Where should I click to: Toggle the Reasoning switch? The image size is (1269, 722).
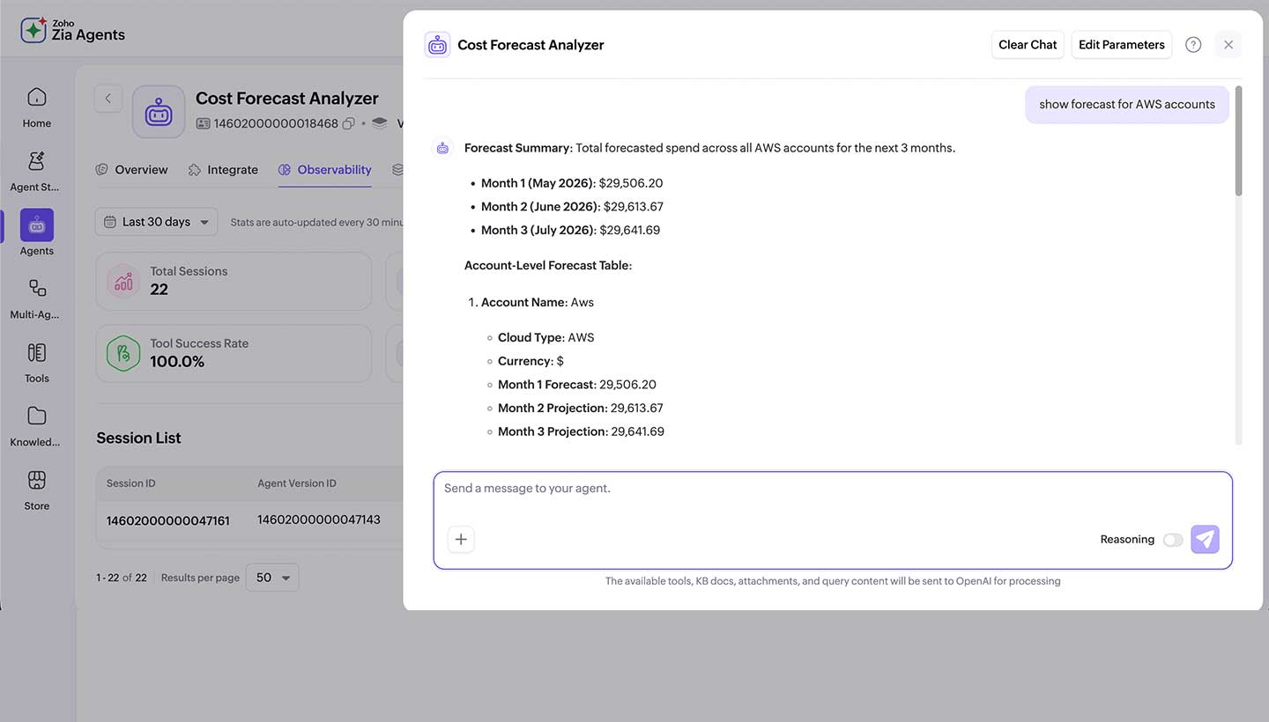pyautogui.click(x=1173, y=540)
